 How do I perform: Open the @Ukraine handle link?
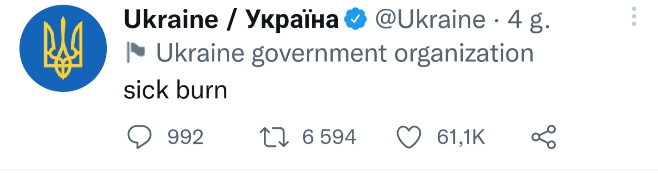tap(430, 20)
